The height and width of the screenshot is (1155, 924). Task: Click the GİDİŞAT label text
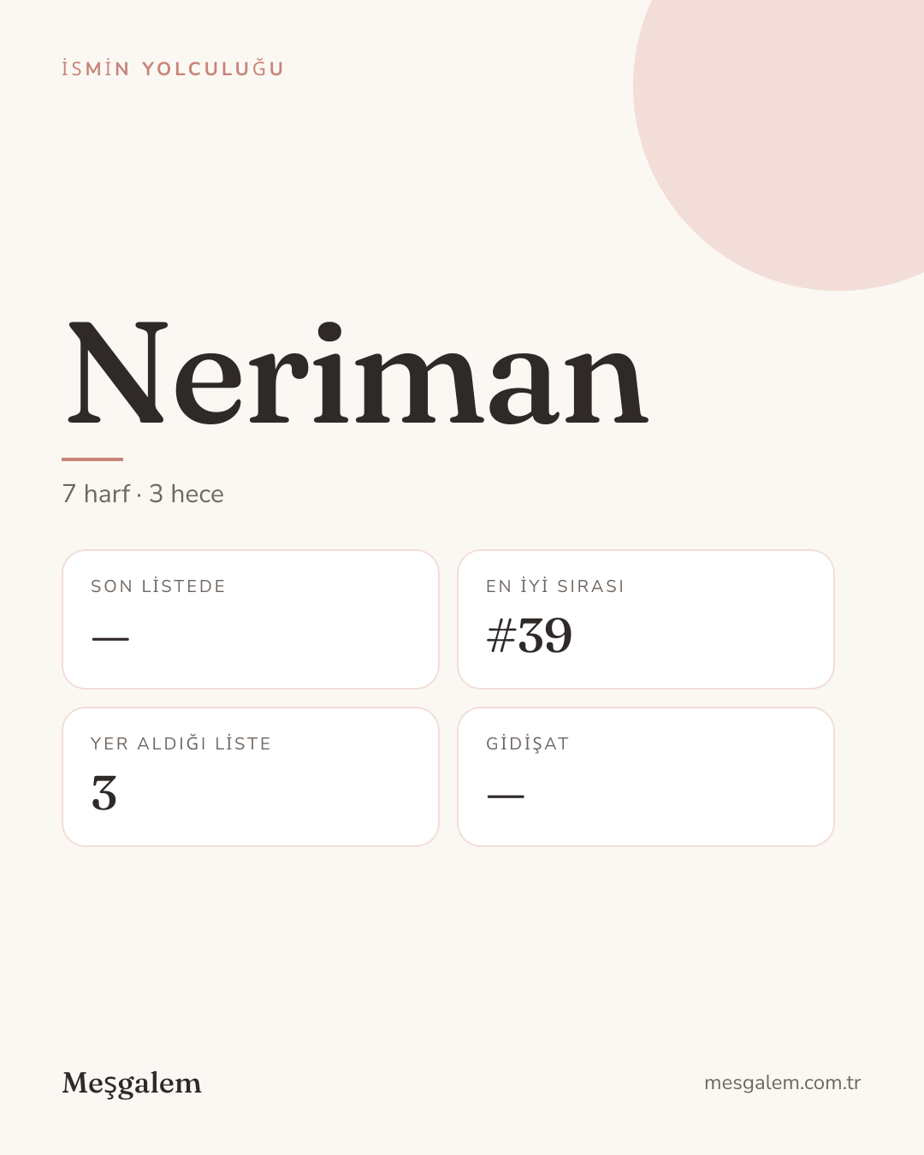tap(527, 743)
